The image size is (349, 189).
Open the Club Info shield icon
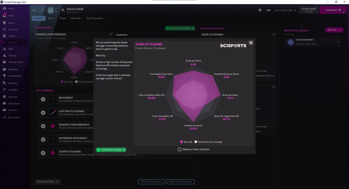coord(4,97)
